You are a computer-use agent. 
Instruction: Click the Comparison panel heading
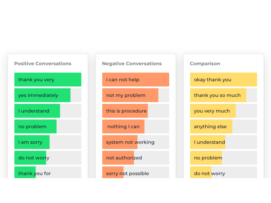205,64
